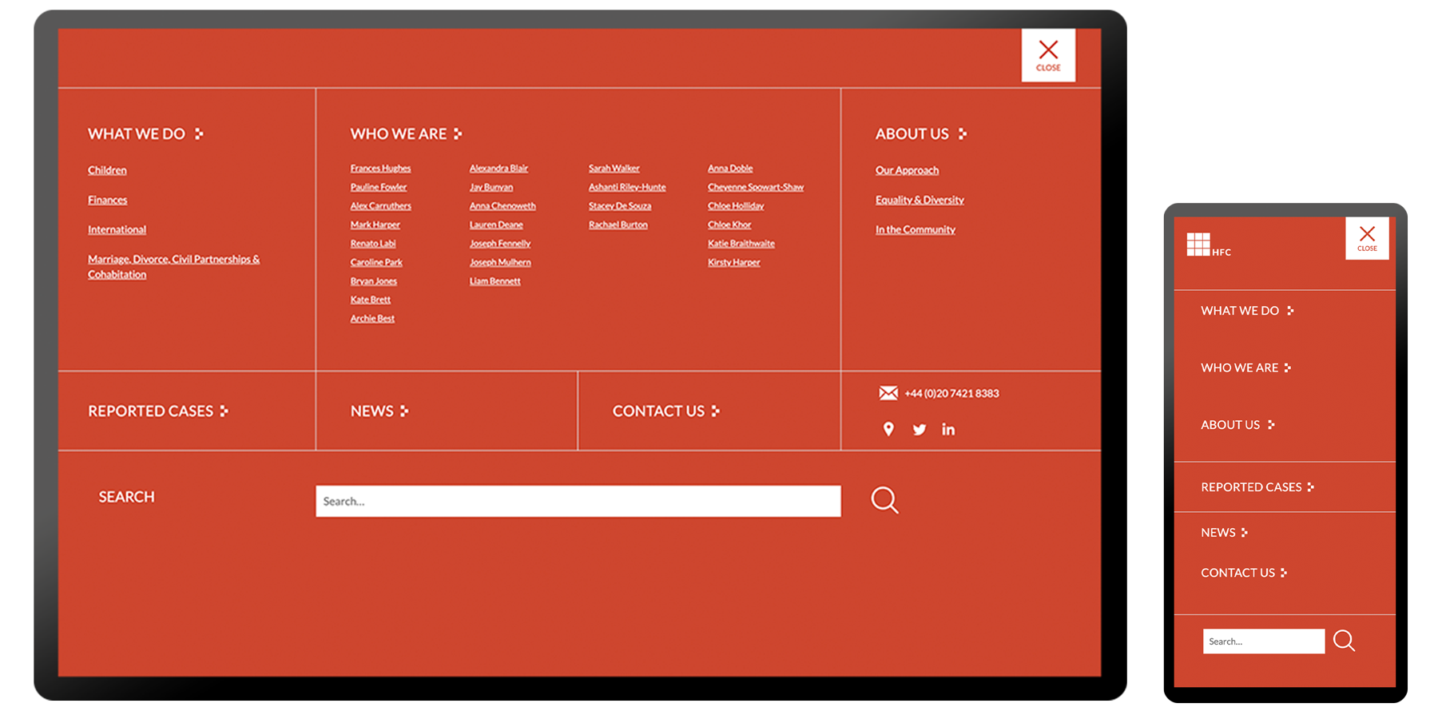
Task: Open the map location pin icon
Action: tap(888, 429)
